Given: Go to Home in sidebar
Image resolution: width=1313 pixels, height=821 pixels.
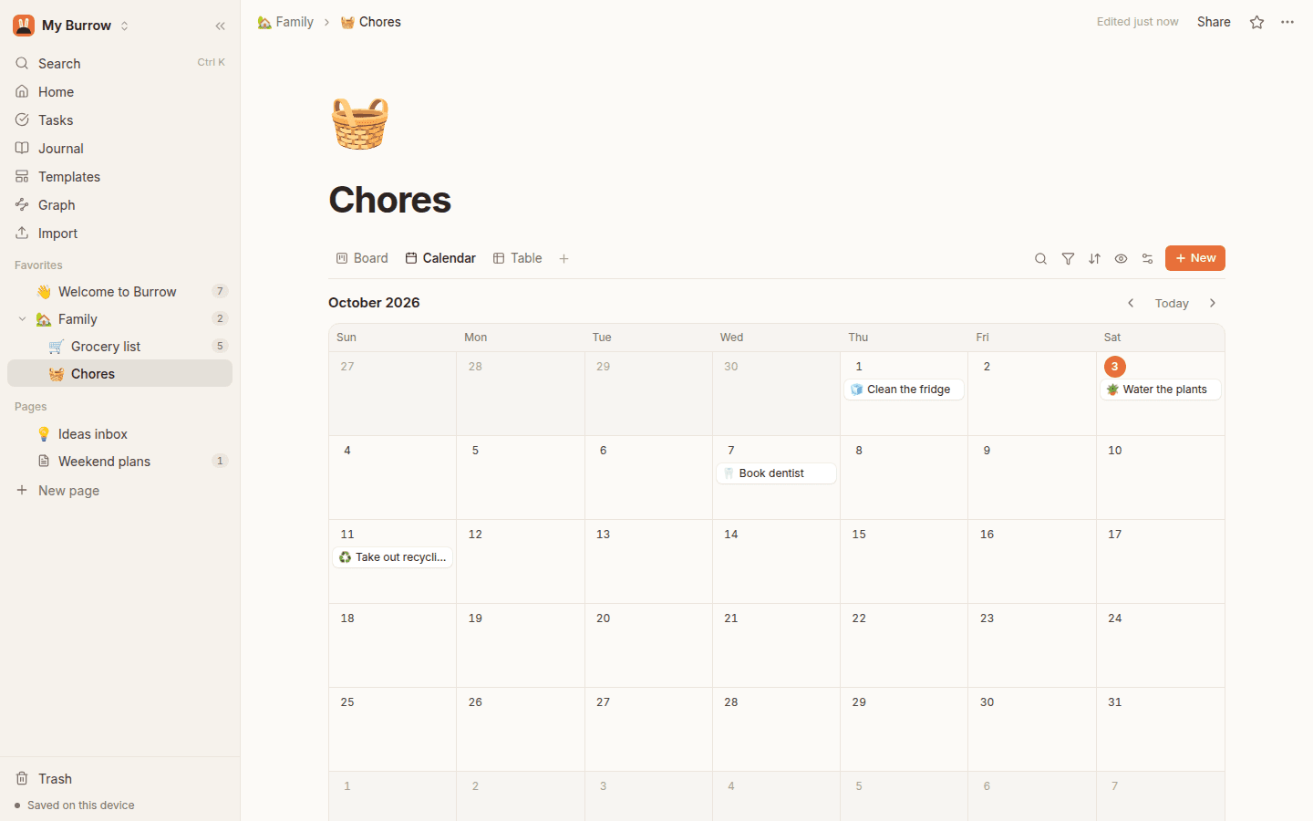Looking at the screenshot, I should 119,91.
